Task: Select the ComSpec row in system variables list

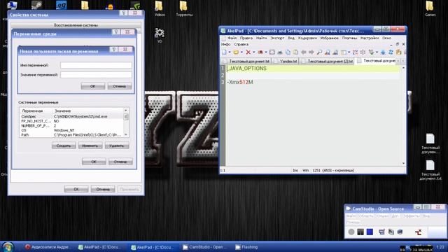Action: (71, 117)
